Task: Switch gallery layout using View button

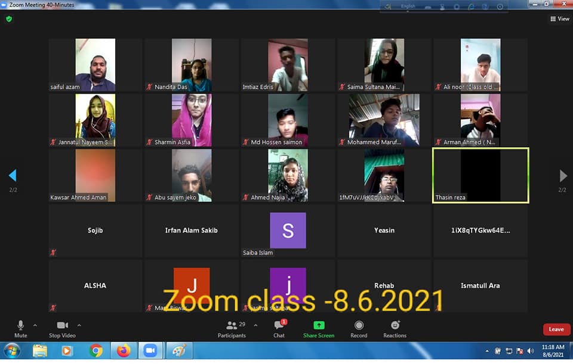Action: pyautogui.click(x=560, y=19)
